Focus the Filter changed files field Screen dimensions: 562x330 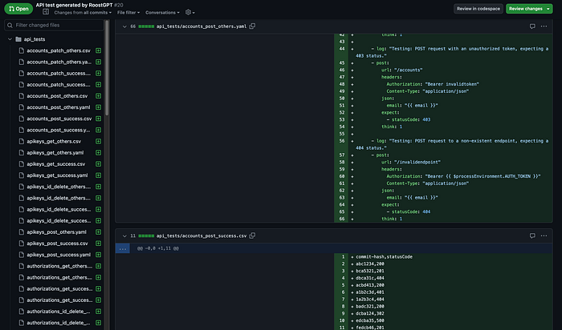point(54,25)
